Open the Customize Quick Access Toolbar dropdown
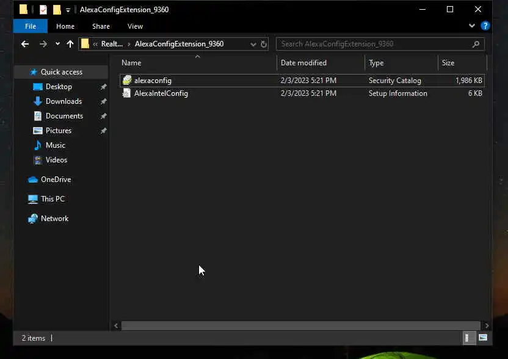The image size is (508, 359). [x=68, y=10]
